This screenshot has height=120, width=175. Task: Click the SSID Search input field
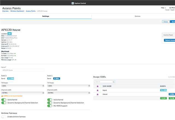[x=105, y=82]
